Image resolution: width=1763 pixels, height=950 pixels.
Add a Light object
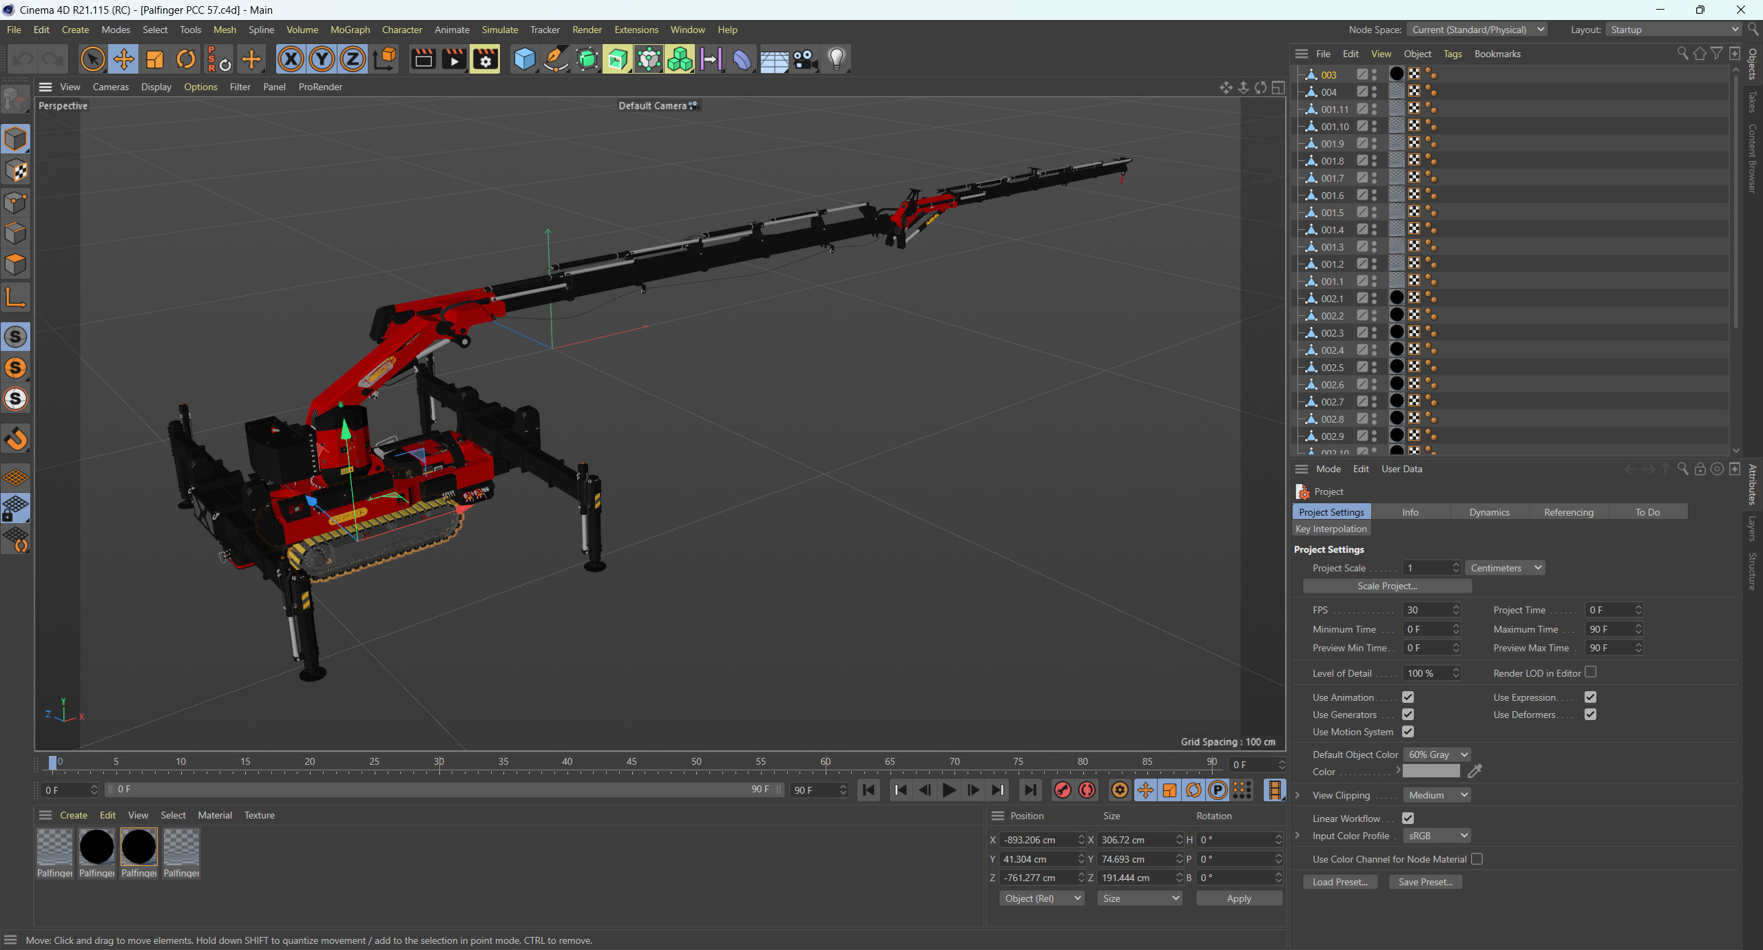(x=836, y=59)
